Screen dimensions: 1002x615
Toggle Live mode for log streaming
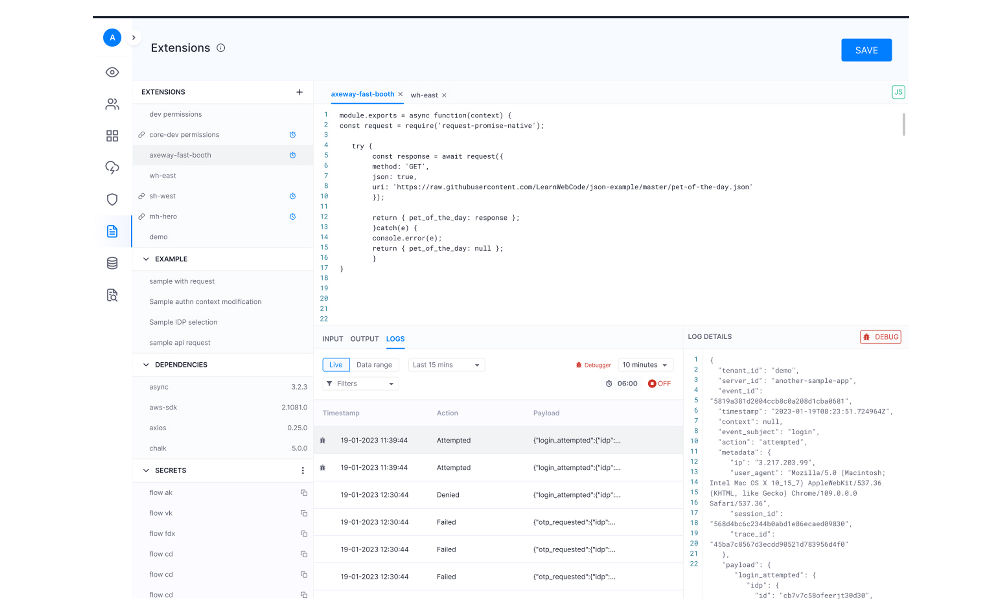(x=336, y=365)
